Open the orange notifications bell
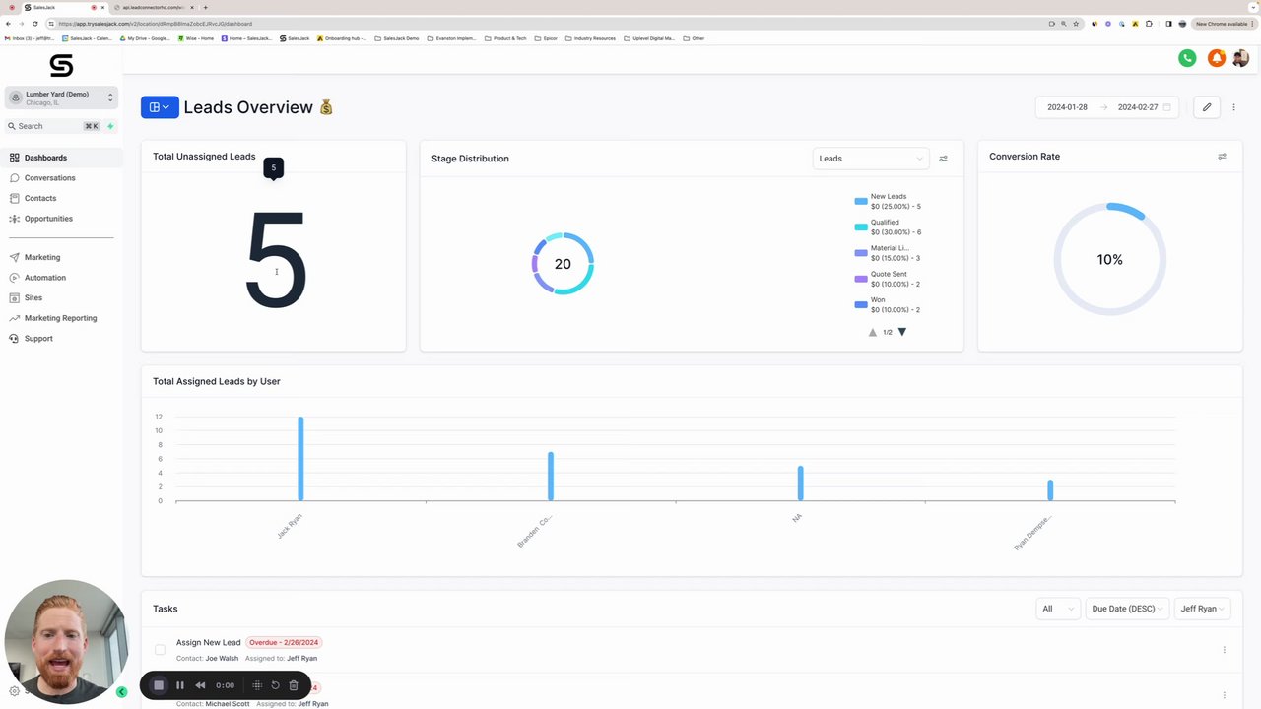The height and width of the screenshot is (709, 1261). coord(1217,58)
